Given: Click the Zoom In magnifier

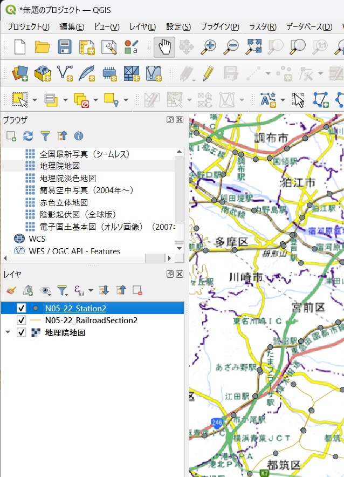Looking at the screenshot, I should (x=209, y=47).
